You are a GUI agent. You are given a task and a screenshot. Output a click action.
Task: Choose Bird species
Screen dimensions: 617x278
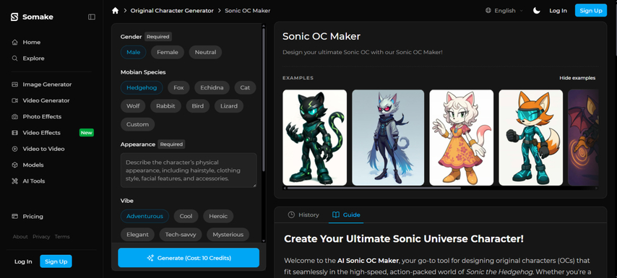tap(198, 105)
